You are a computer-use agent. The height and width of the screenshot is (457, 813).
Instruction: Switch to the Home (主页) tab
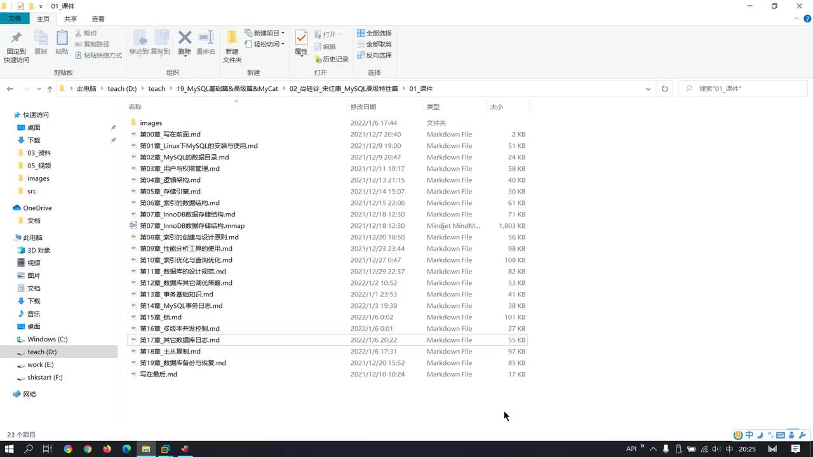click(x=43, y=19)
